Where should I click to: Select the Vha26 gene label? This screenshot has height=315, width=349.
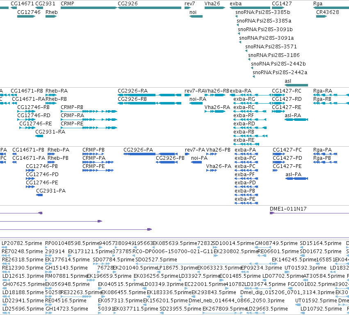[x=212, y=4]
